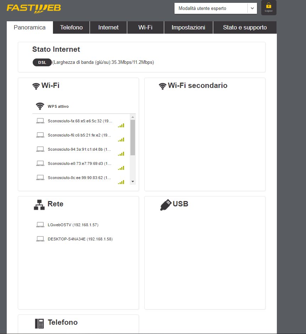
Task: Select device DESKTOP-S4NA34E (192.168.1.58)
Action: [80, 239]
